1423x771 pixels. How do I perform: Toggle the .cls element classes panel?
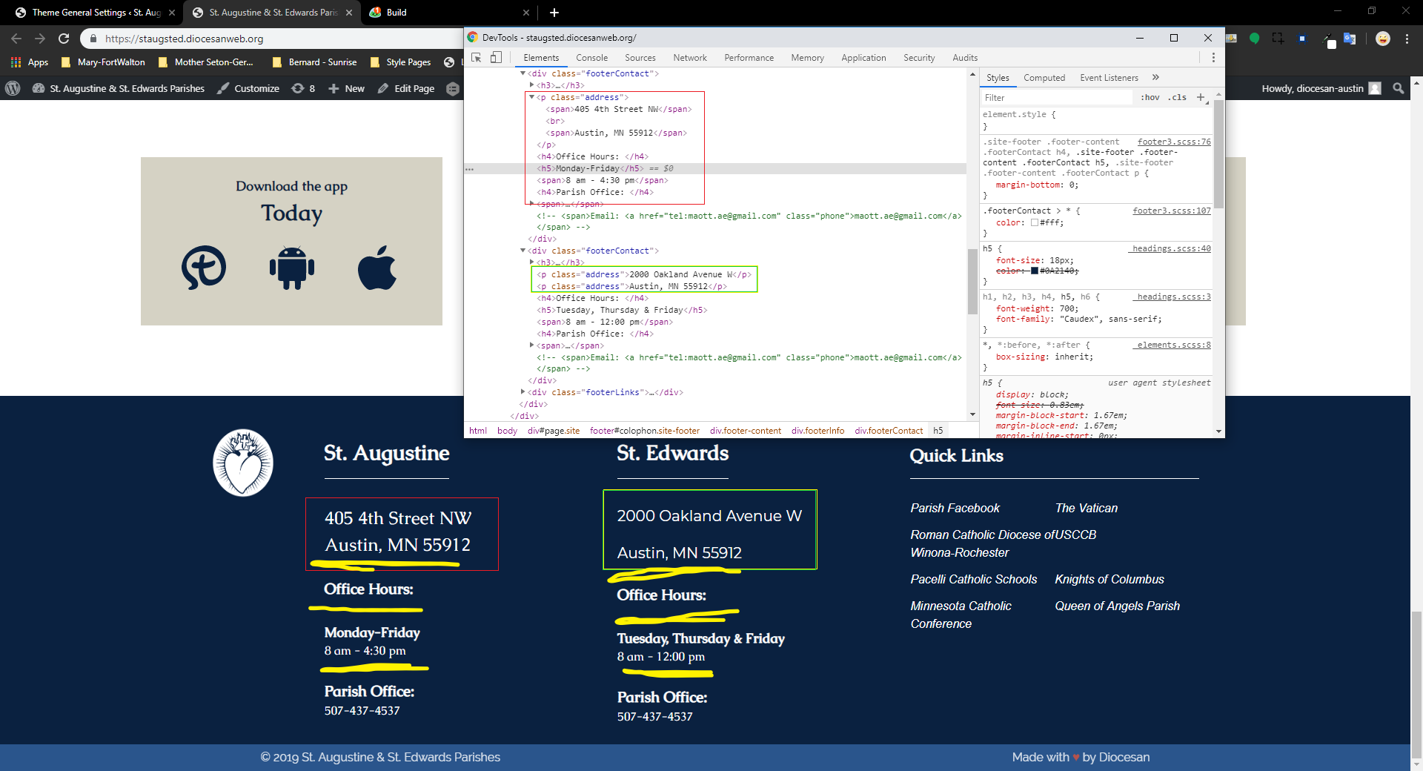pos(1178,98)
